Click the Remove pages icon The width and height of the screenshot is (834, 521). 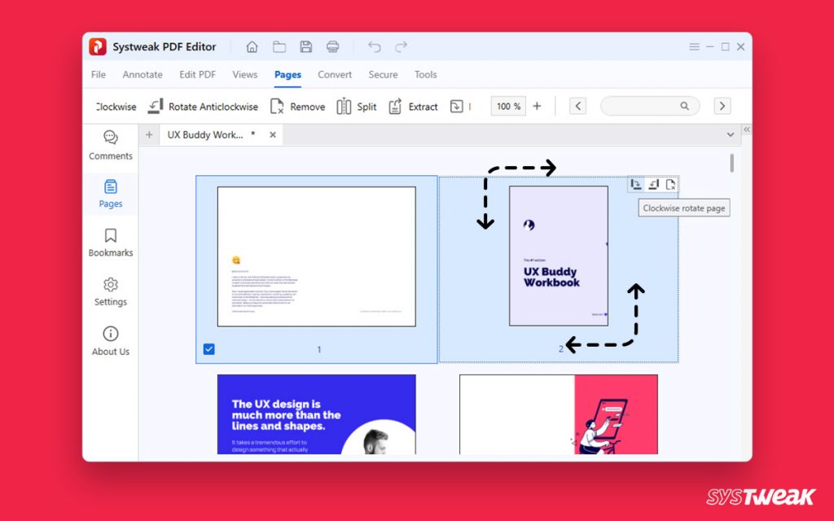[x=297, y=106]
